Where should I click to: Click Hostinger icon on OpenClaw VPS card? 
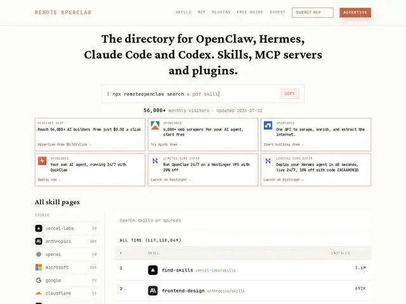click(x=155, y=161)
